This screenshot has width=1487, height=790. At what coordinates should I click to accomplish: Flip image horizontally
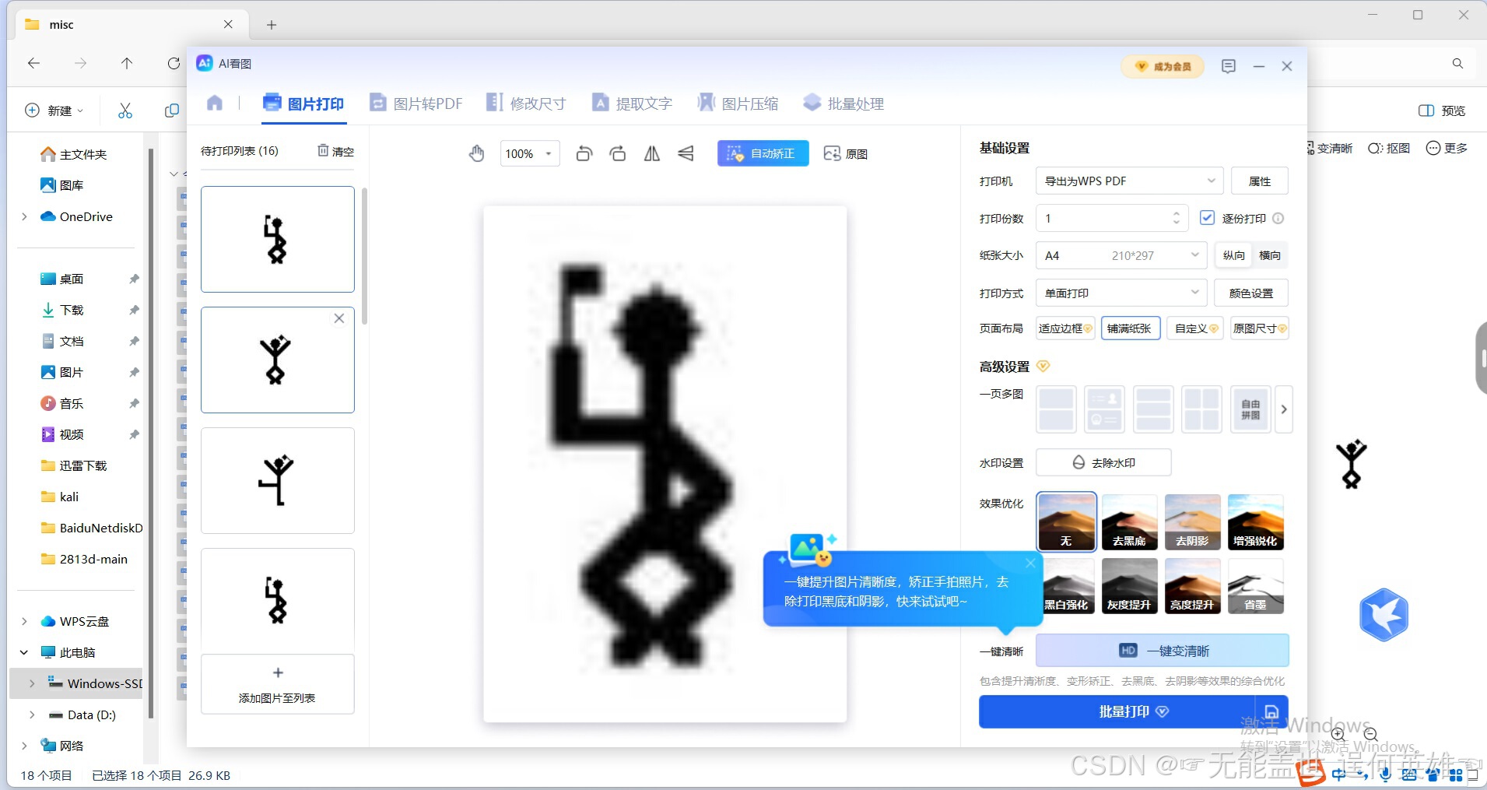coord(652,154)
